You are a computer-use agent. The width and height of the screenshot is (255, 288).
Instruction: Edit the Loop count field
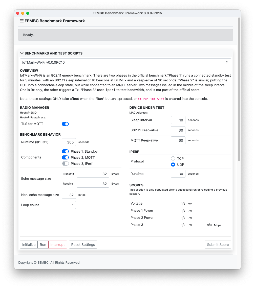(69, 205)
